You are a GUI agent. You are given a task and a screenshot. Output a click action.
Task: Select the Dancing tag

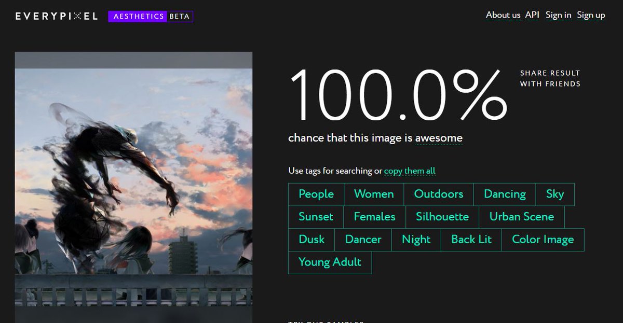[505, 194]
